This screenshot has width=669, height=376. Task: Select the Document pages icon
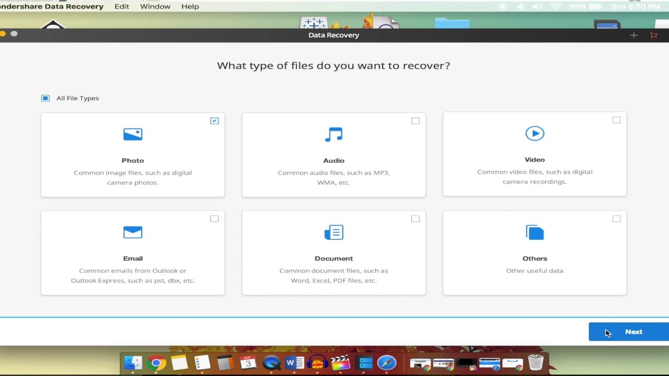pyautogui.click(x=333, y=232)
